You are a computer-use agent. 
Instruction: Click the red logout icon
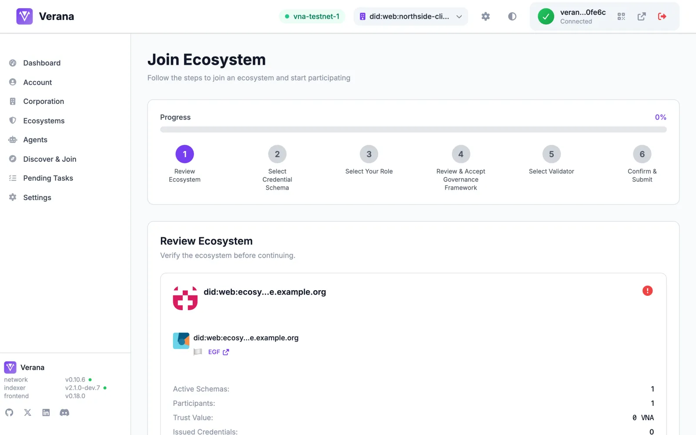662,17
